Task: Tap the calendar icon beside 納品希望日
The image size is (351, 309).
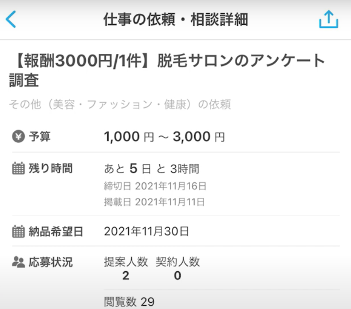Action: tap(18, 232)
